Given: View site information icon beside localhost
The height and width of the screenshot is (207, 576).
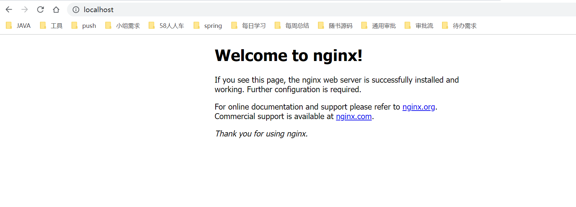Looking at the screenshot, I should (76, 10).
